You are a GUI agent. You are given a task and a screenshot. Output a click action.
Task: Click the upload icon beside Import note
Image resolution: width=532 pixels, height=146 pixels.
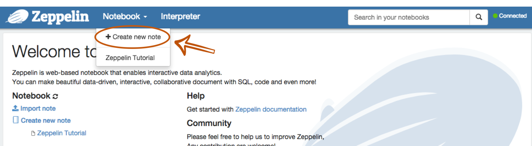[x=15, y=108]
